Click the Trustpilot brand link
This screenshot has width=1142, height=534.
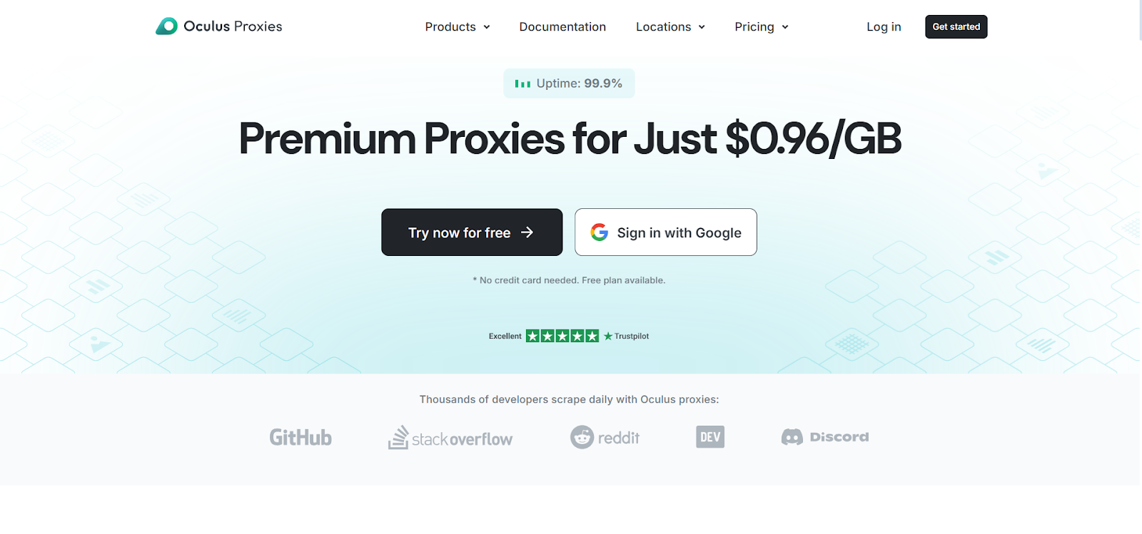pyautogui.click(x=626, y=336)
